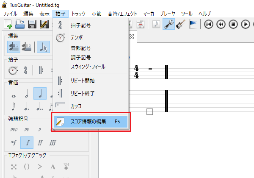Image resolution: width=254 pixels, height=178 pixels.
Task: Click the accentuated note > icon
Action: (x=40, y=167)
